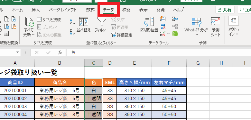Click the fx insert function icon
This screenshot has width=251, height=120.
(x=60, y=52)
